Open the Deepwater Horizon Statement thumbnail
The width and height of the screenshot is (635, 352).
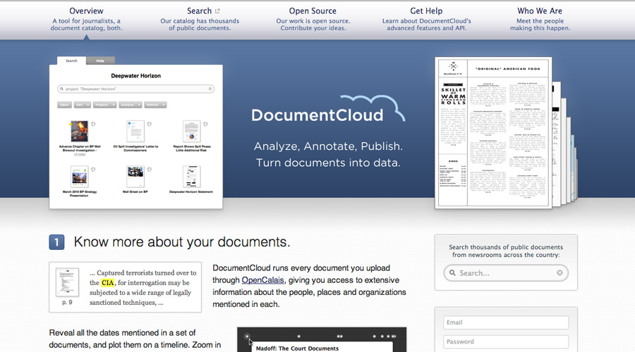pyautogui.click(x=191, y=177)
